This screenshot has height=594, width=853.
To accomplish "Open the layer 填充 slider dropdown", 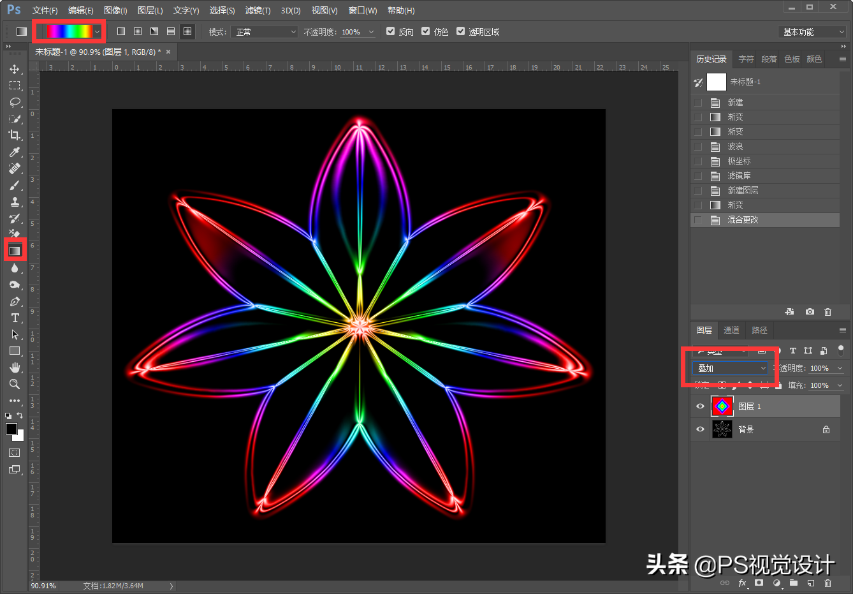I will click(x=840, y=385).
